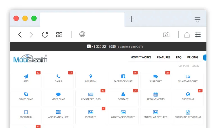Click the red 7 badge on PICTURES

(103, 109)
